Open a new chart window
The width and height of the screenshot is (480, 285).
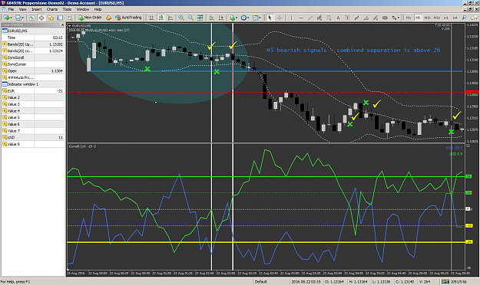(x=6, y=18)
